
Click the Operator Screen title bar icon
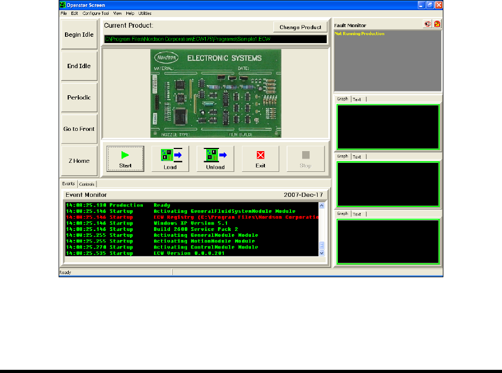pos(62,5)
